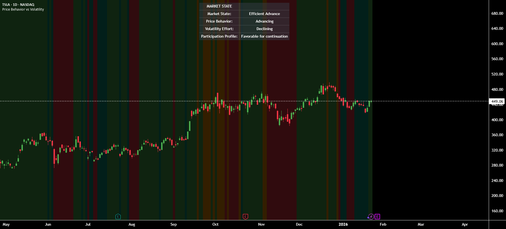Image resolution: width=506 pixels, height=229 pixels.
Task: Click the 160.00 price axis label
Action: coord(497,211)
